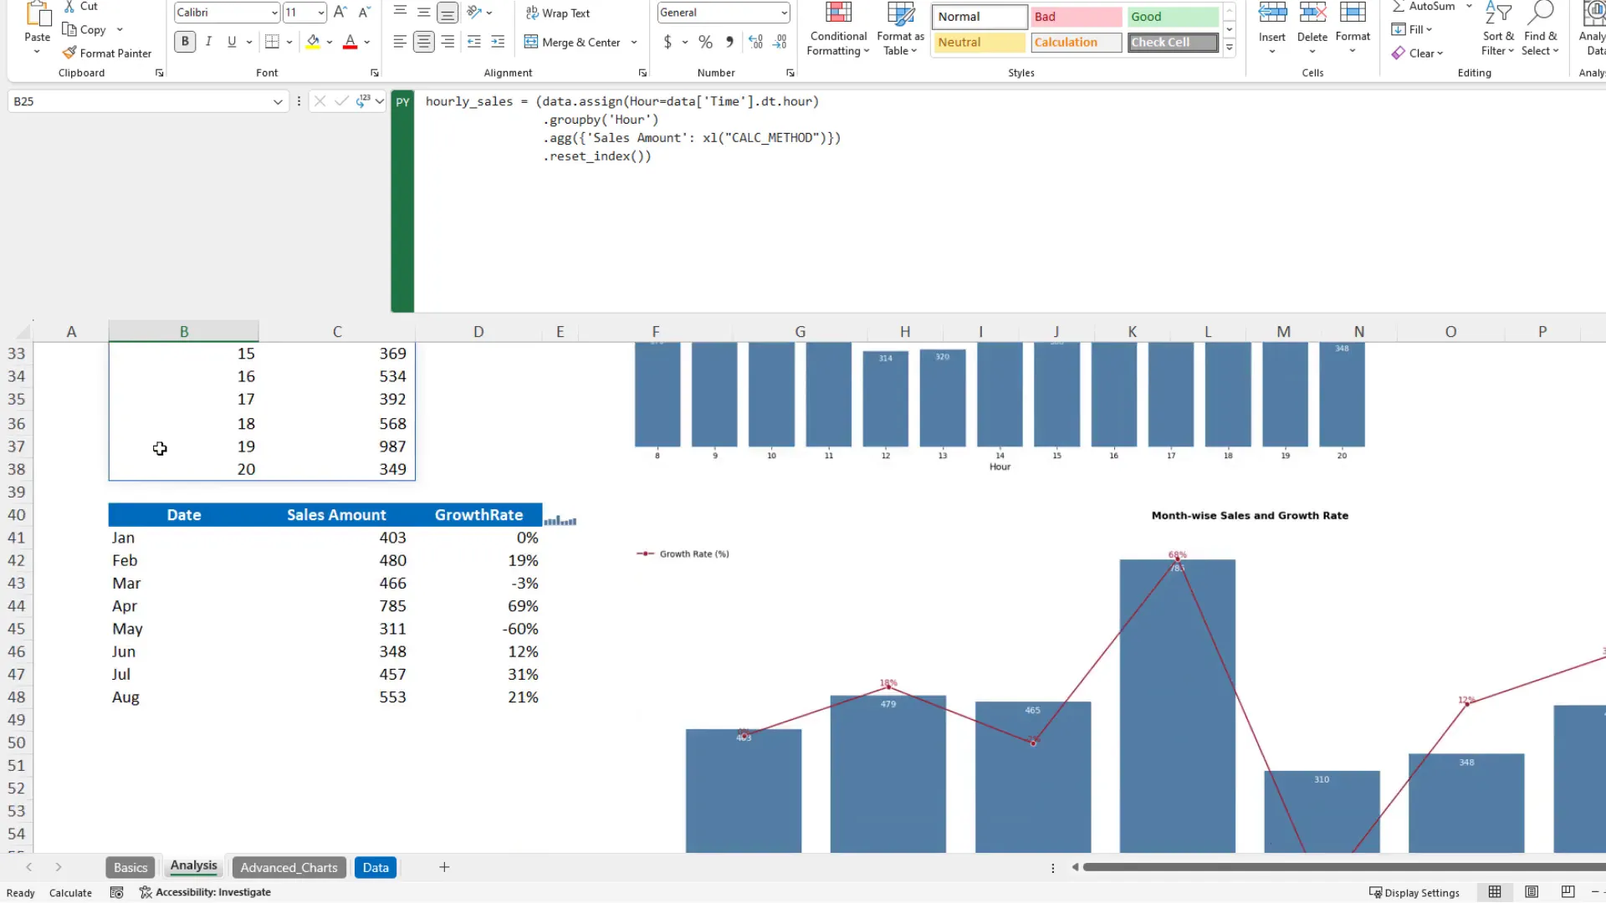Apply Wrap Text to the selection

click(558, 13)
